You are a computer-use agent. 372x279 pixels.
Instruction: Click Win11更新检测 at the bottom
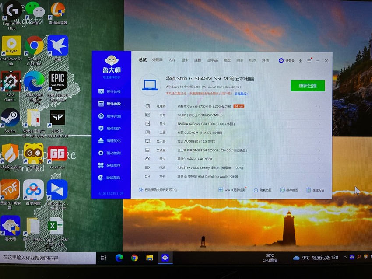[x=232, y=190]
